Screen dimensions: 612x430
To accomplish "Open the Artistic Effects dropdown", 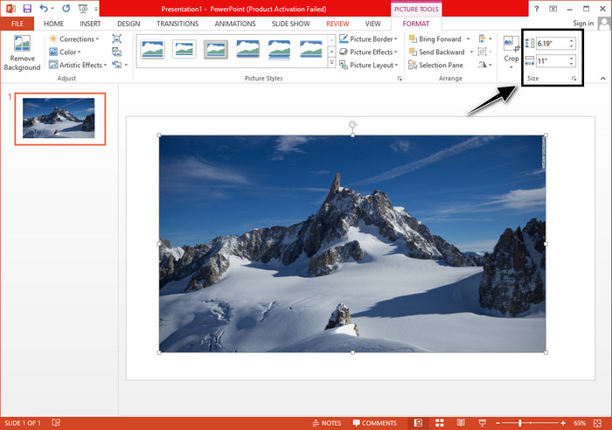I will coord(78,65).
